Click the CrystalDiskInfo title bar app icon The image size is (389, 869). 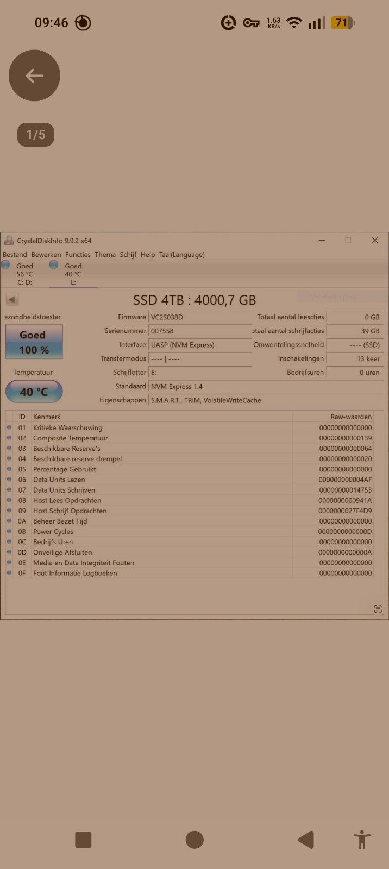(x=9, y=241)
